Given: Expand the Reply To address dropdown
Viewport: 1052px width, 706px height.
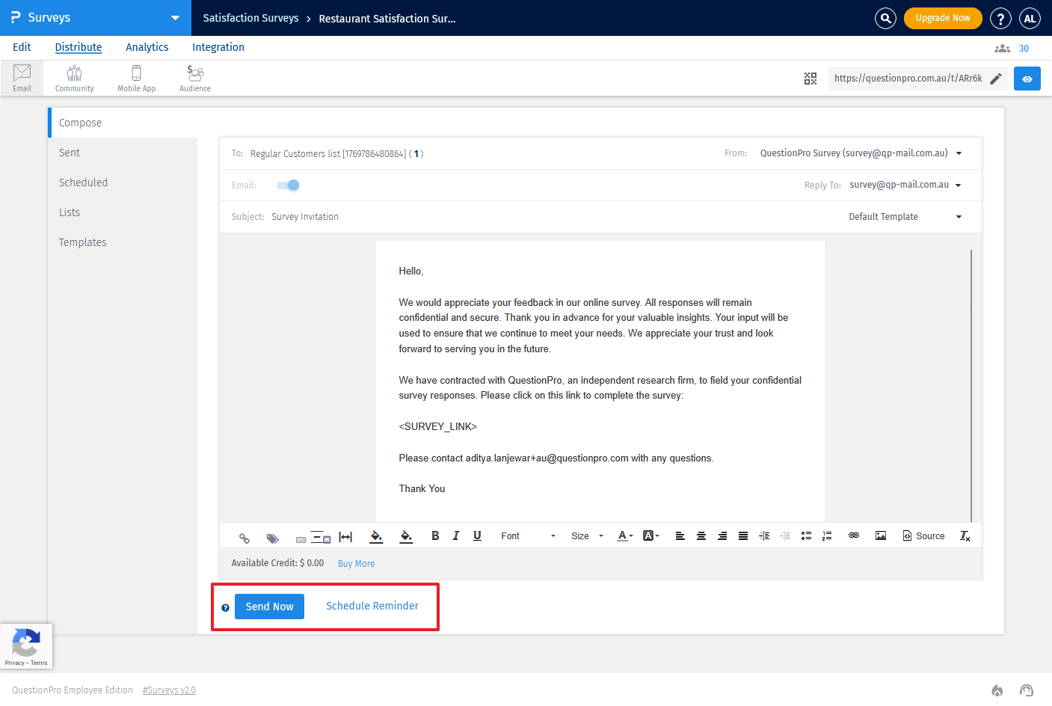Looking at the screenshot, I should [959, 185].
